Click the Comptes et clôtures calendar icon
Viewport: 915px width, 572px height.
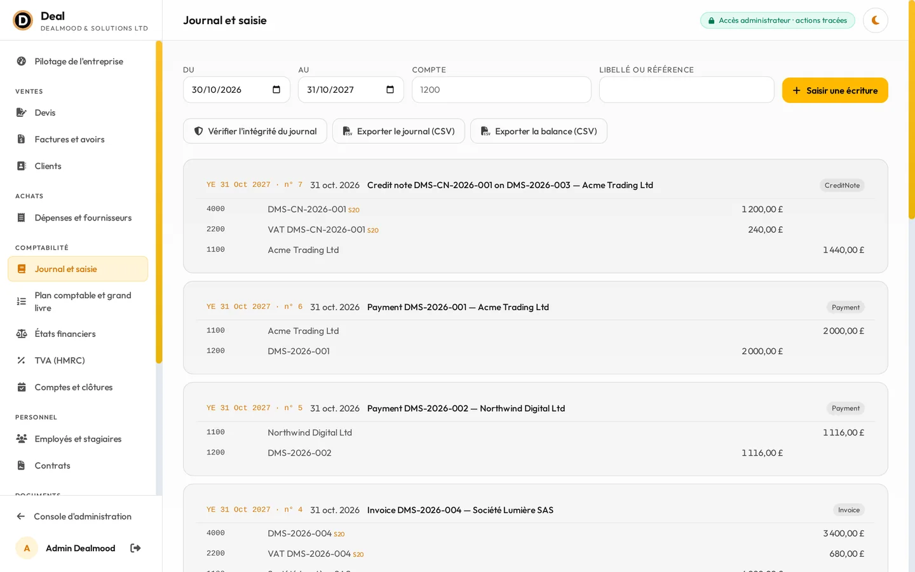tap(22, 387)
